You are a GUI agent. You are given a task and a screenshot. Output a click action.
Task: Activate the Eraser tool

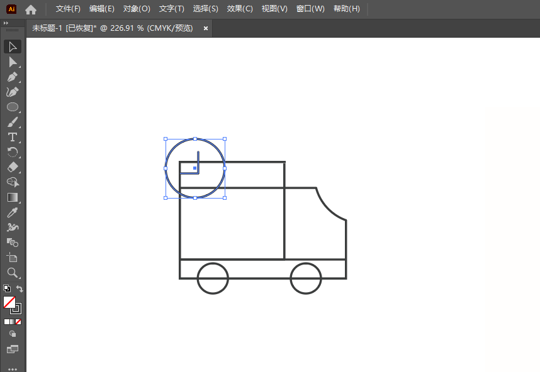tap(13, 167)
